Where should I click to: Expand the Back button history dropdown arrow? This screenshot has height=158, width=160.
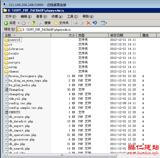tap(18, 23)
